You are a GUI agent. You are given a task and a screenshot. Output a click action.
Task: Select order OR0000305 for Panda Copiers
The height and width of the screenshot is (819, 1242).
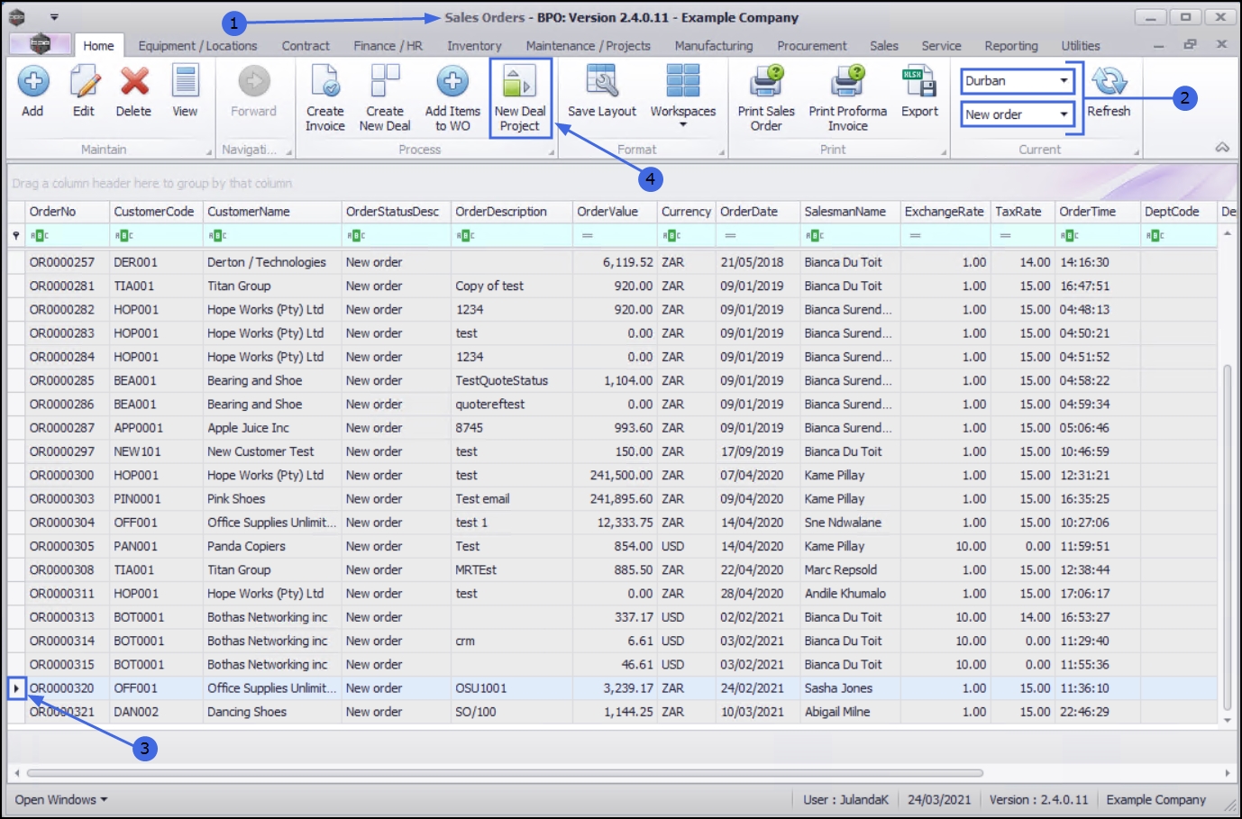pyautogui.click(x=613, y=546)
